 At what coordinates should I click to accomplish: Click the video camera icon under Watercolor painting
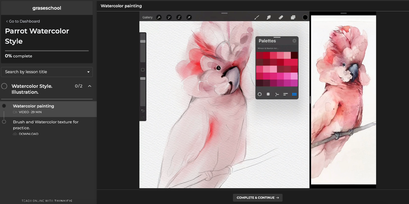pyautogui.click(x=15, y=112)
